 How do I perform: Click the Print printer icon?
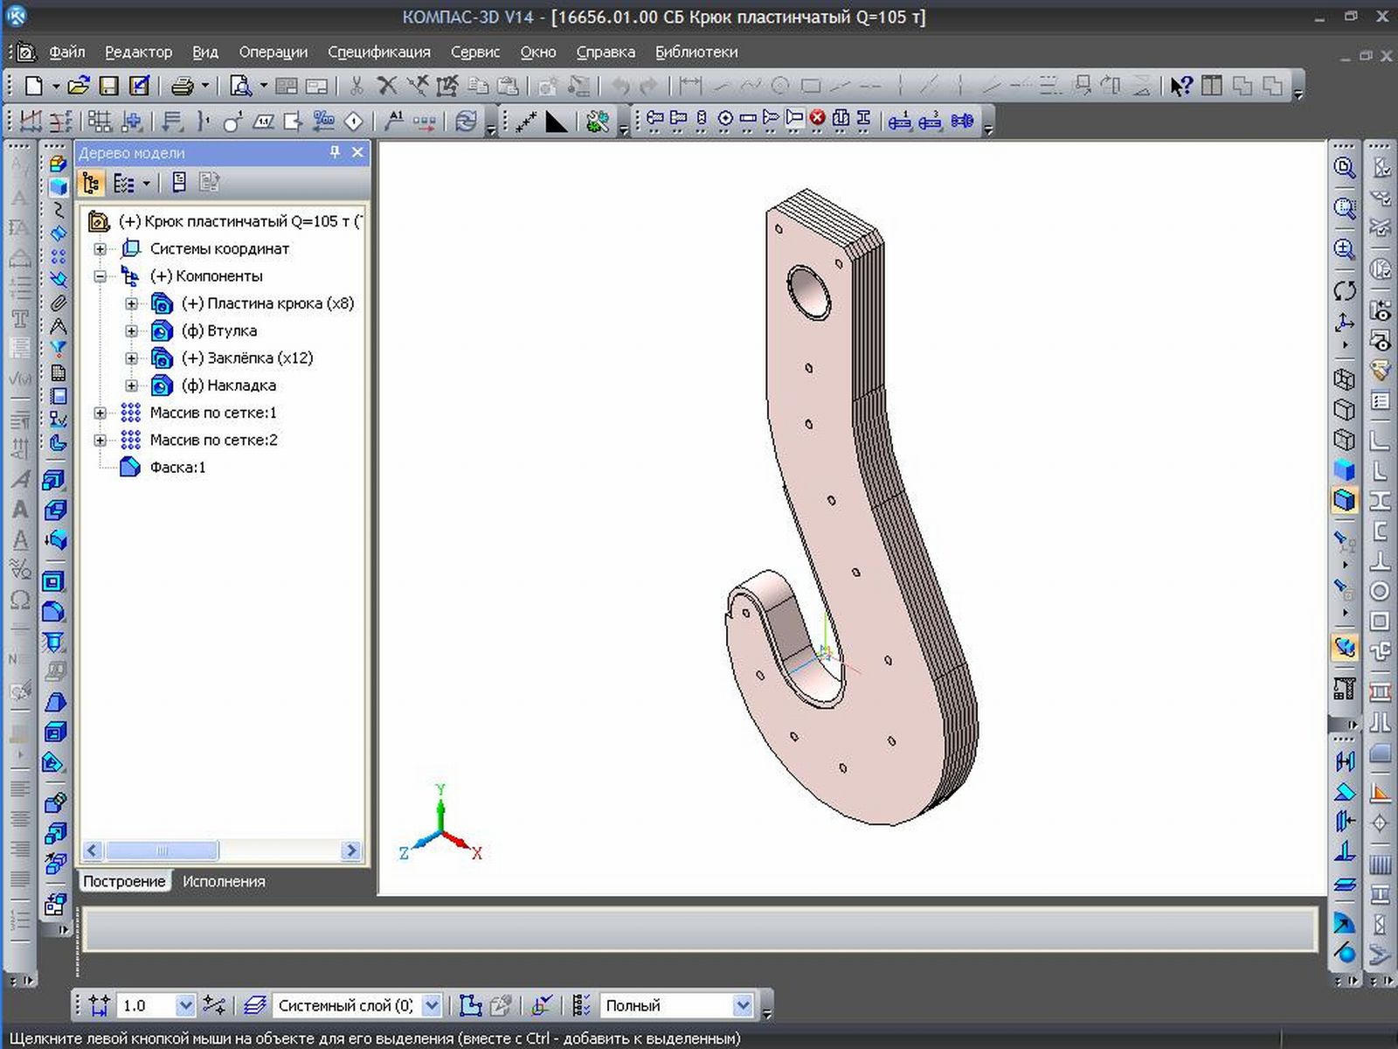(x=183, y=86)
